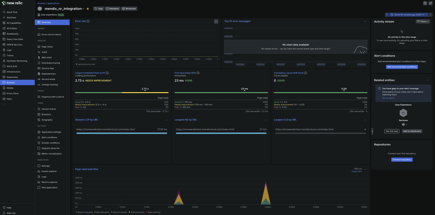Open Diagnose with Lookout menu item
Viewport: 435px width, 215px height.
(53, 97)
